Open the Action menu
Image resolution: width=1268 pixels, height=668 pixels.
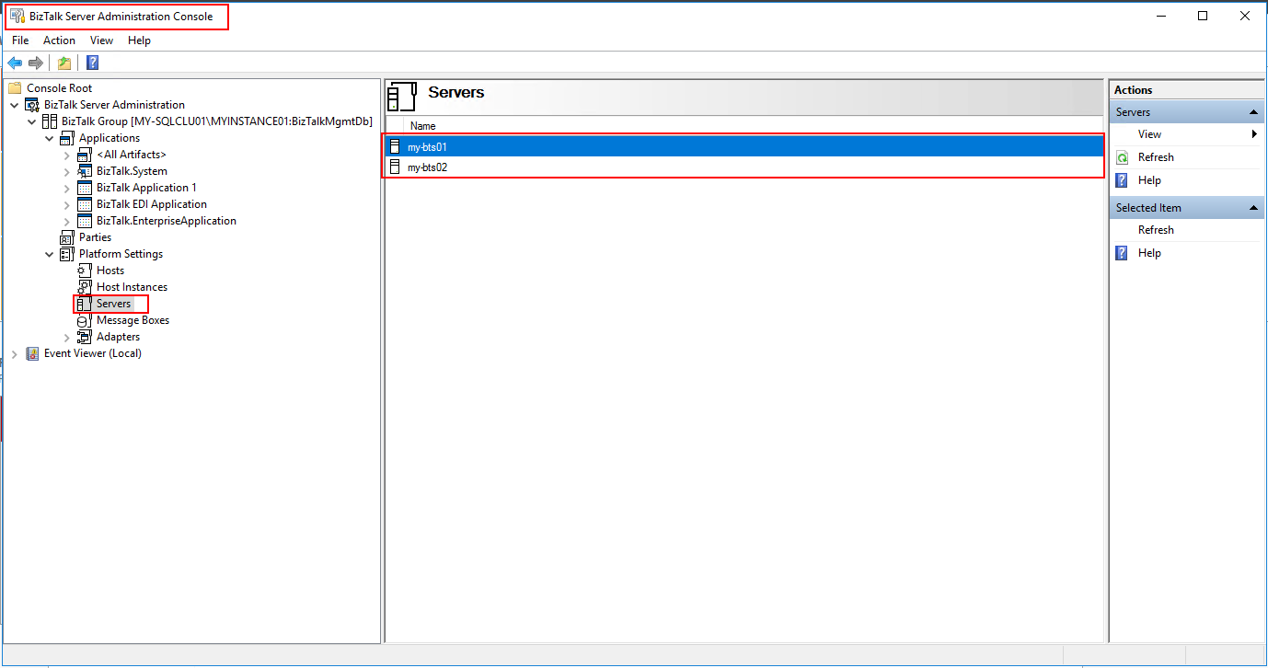click(x=59, y=40)
